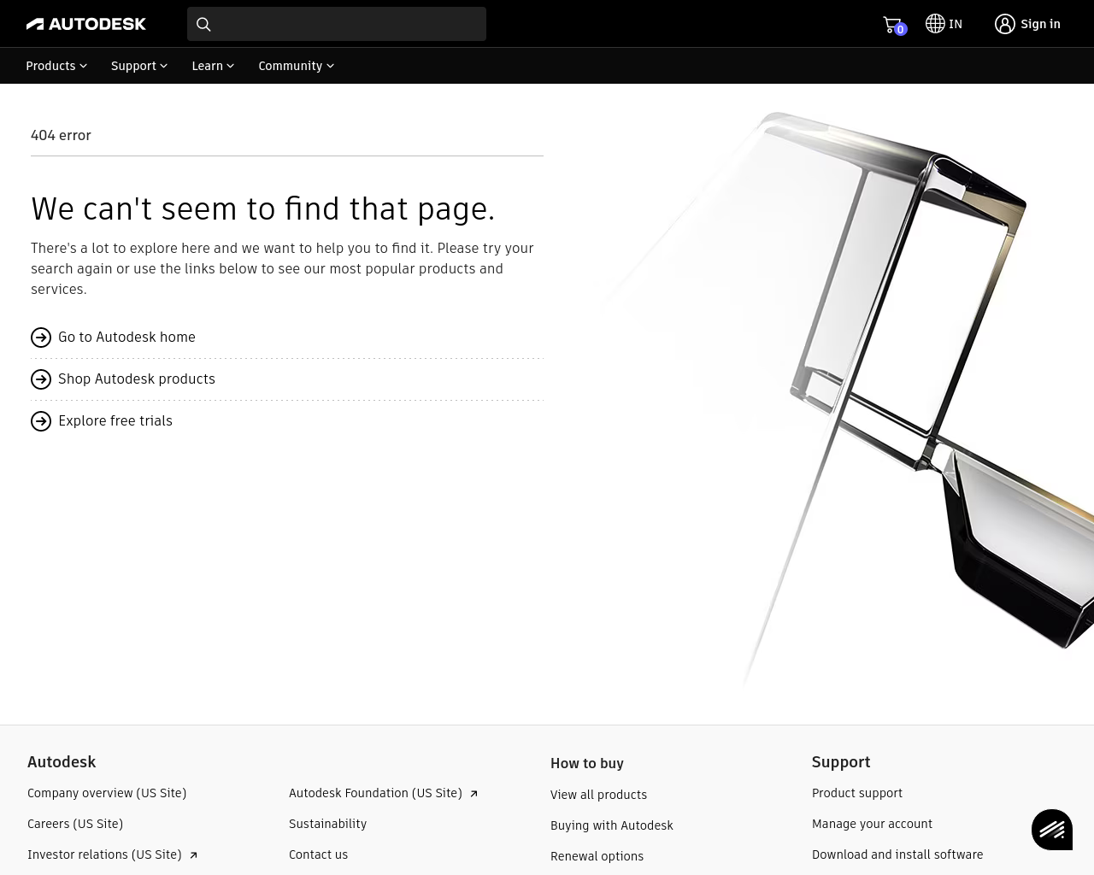The image size is (1094, 875).
Task: Click the cart item count badge
Action: coord(901,30)
